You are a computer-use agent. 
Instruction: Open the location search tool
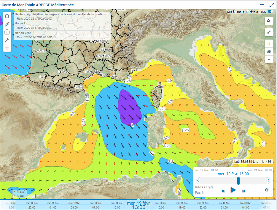pos(269,21)
